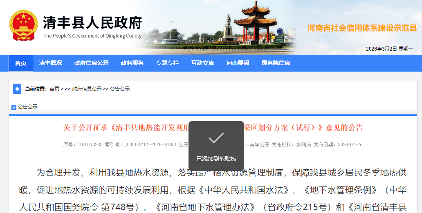
Task: Click the 公告公示 section heading label
Action: (27, 107)
